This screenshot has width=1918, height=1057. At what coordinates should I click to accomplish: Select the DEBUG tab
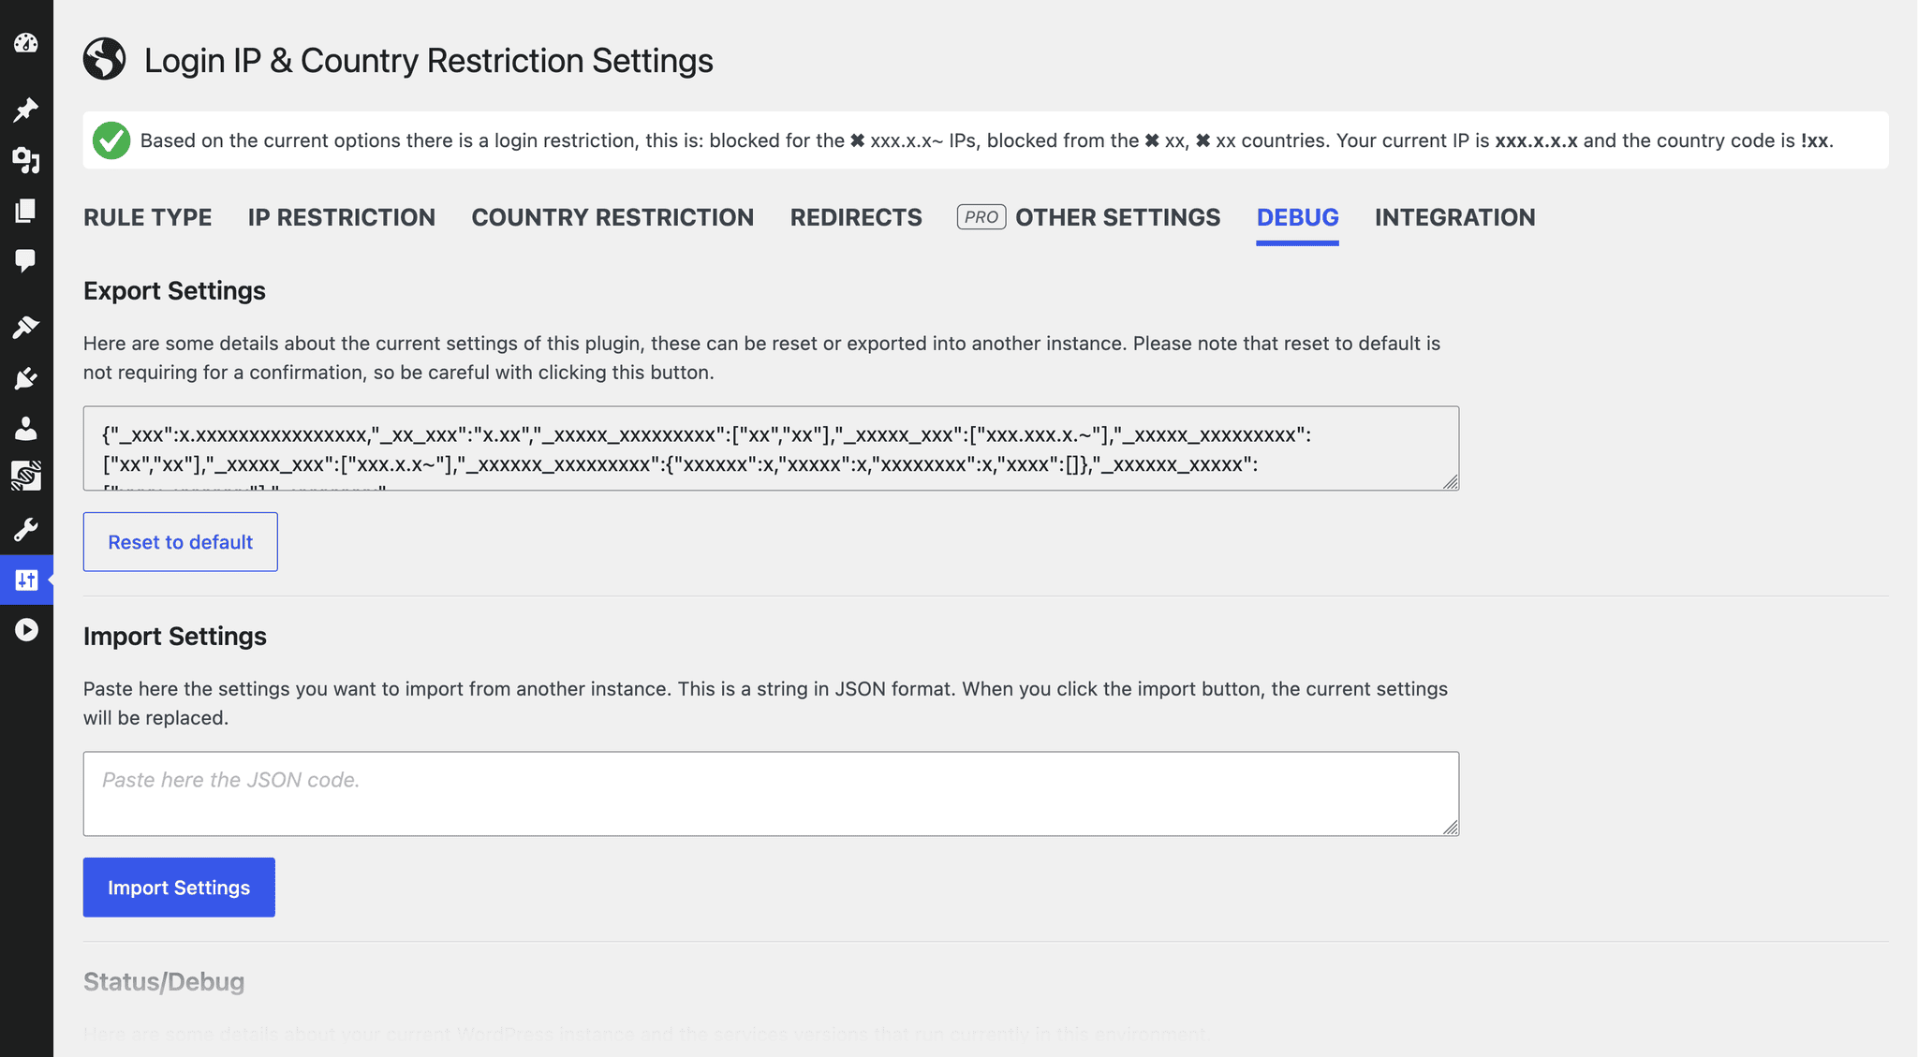1298,217
